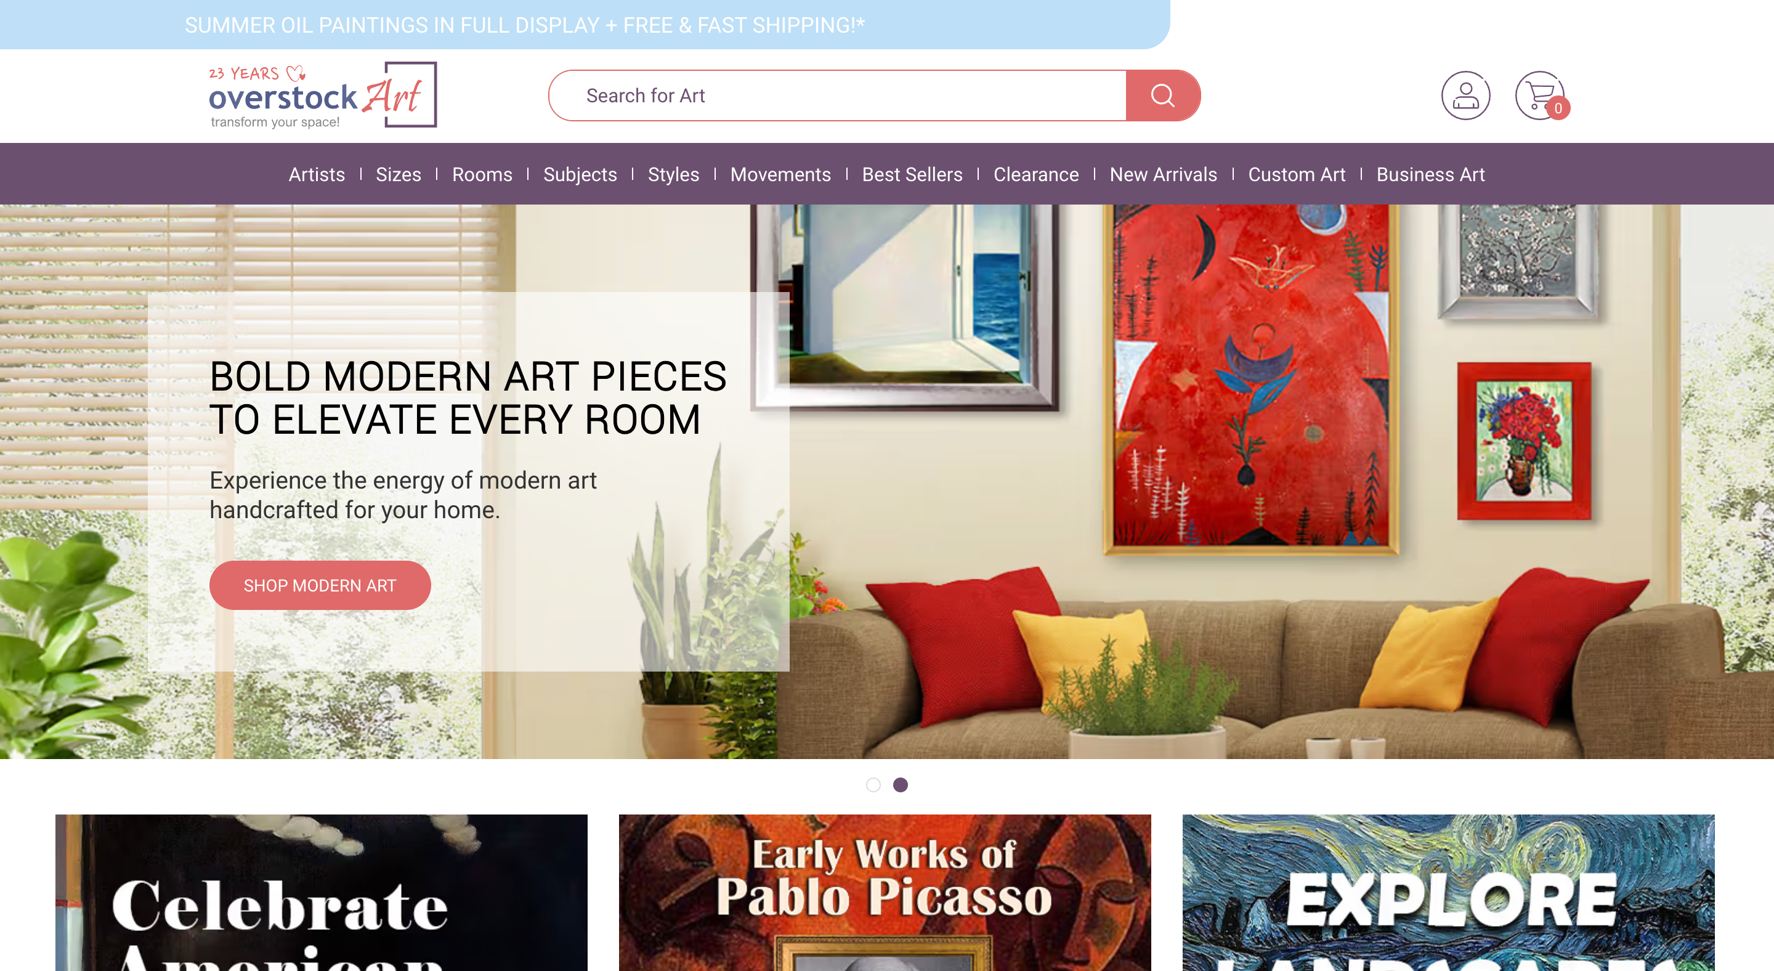The width and height of the screenshot is (1774, 971).
Task: Expand the Sizes navigation menu
Action: pyautogui.click(x=398, y=174)
